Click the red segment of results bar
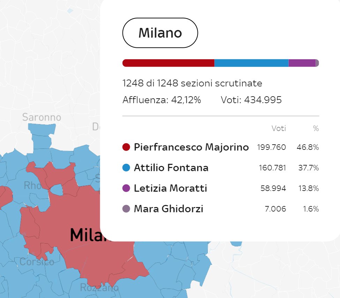340x298 pixels. coord(168,63)
